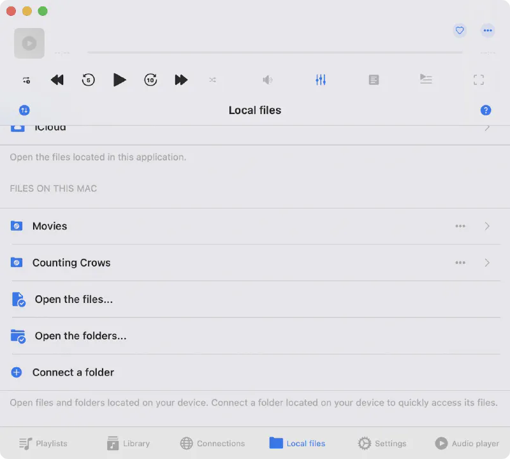Image resolution: width=510 pixels, height=459 pixels.
Task: Jump to the next track
Action: click(x=181, y=80)
